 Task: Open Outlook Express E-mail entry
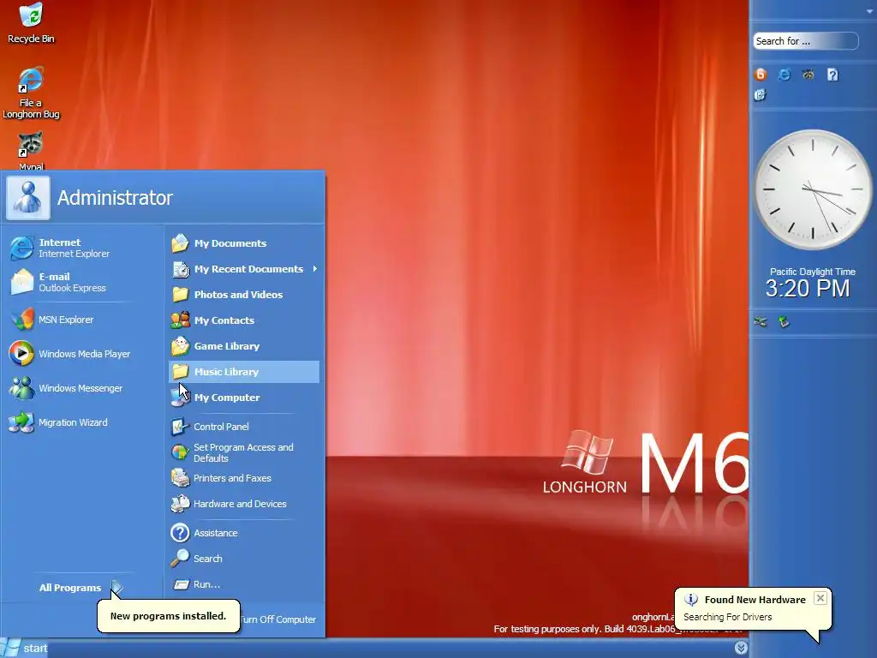(x=57, y=282)
